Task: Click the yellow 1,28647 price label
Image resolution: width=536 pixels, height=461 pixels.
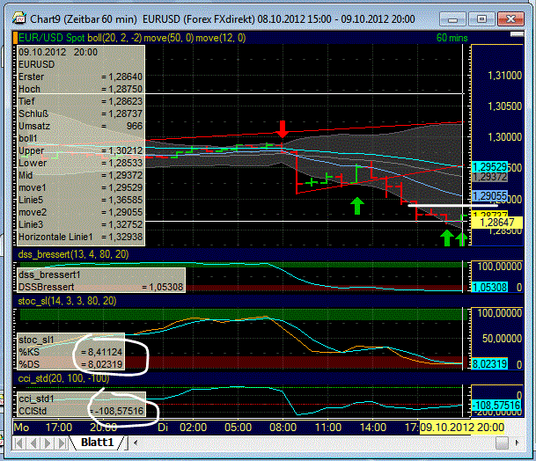Action: coord(497,223)
